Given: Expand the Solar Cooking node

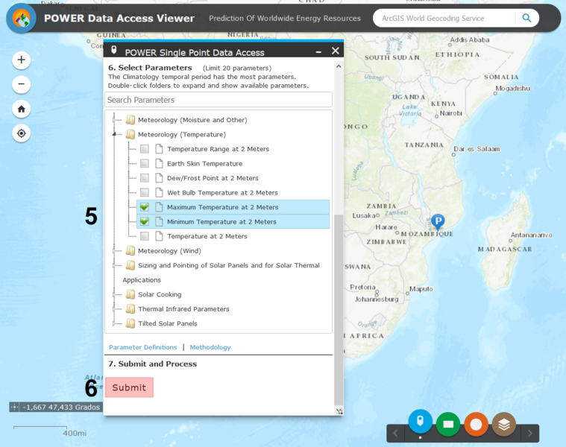Looking at the screenshot, I should pyautogui.click(x=114, y=294).
